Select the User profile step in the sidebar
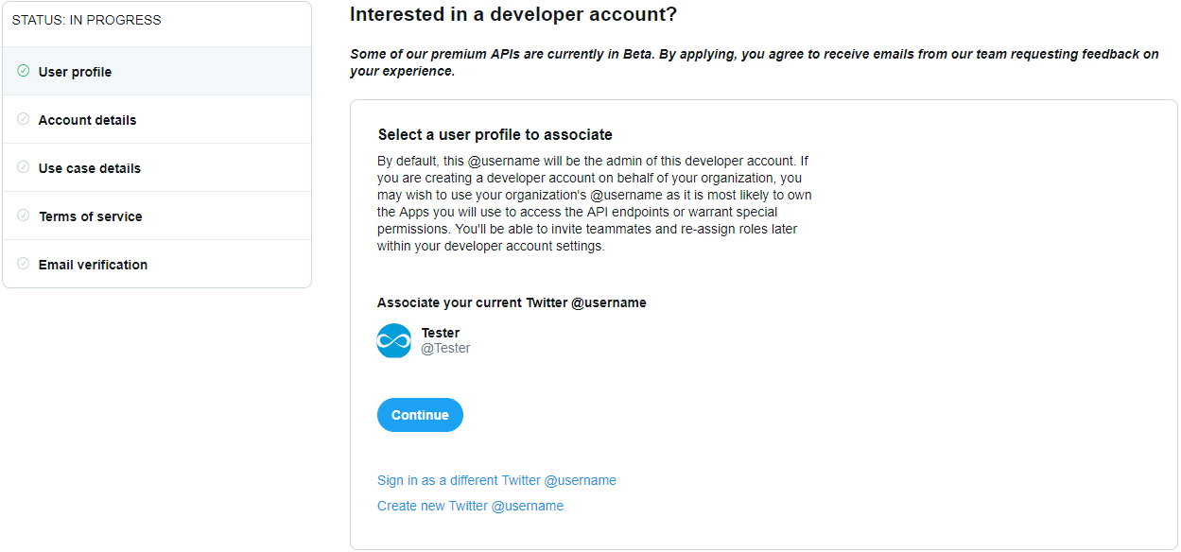 [76, 71]
